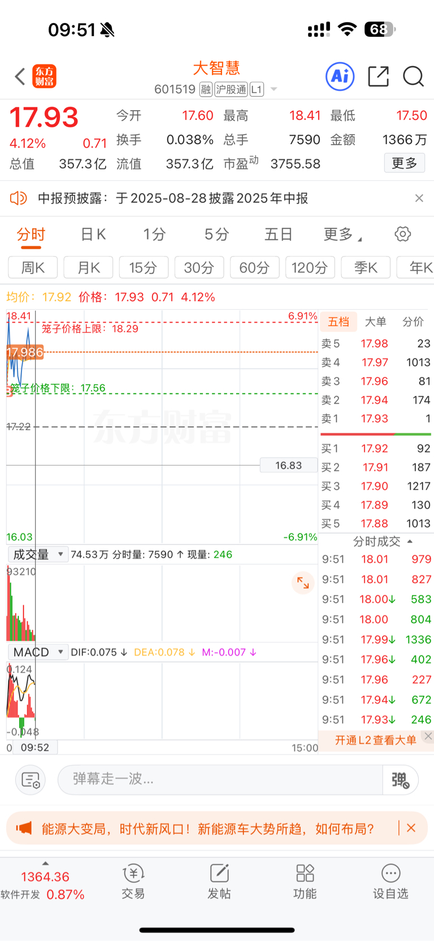Tap the 买1 row price 17.92
The height and width of the screenshot is (941, 434).
375,449
